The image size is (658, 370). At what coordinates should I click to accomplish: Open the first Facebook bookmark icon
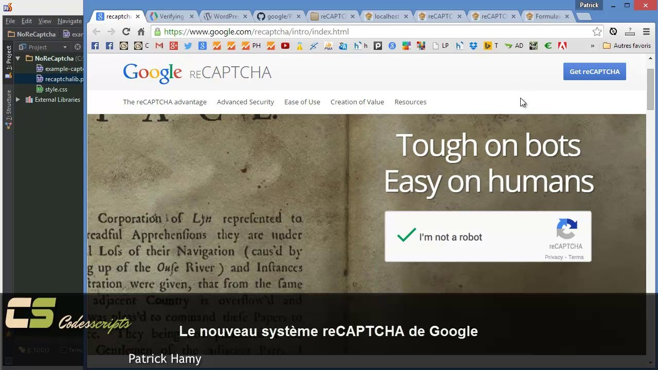point(95,46)
